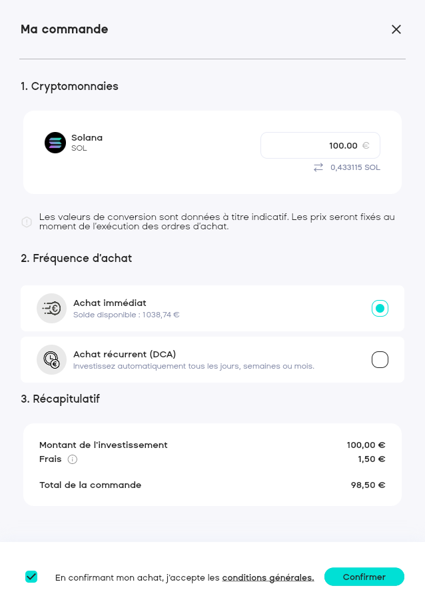
Task: Click the euro symbol in amount field
Action: click(x=366, y=145)
